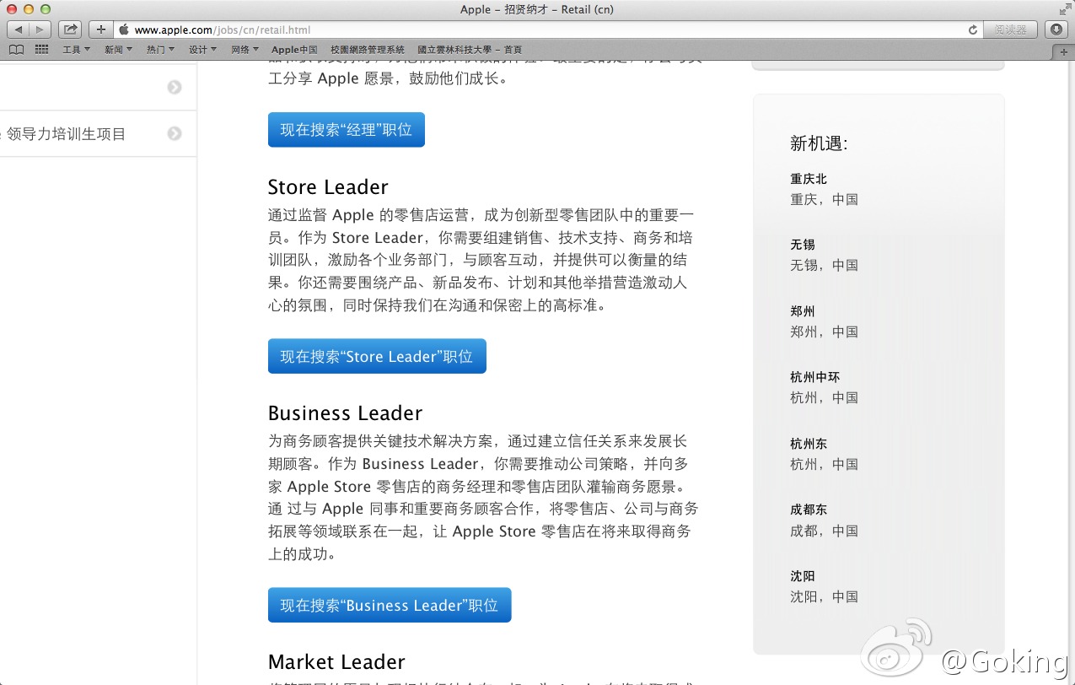The height and width of the screenshot is (685, 1075).
Task: Close the Safari window
Action: click(12, 9)
